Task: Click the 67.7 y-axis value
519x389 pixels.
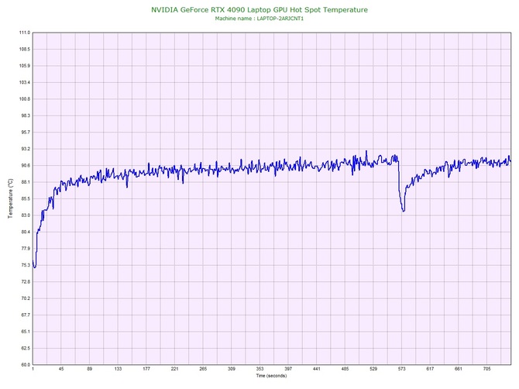Action: click(x=26, y=315)
